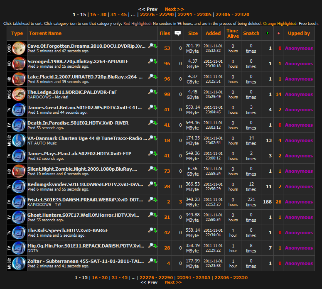Open the 3 comments on Fristet.S01E35
Viewport: 322px width, 289px height.
pyautogui.click(x=180, y=202)
